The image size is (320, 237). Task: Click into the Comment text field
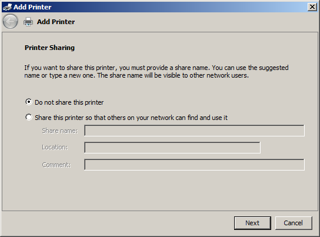[x=194, y=165]
